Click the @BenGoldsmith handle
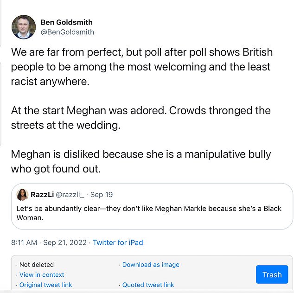 click(x=67, y=32)
